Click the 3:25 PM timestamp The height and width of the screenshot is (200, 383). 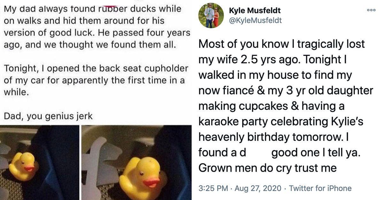point(213,188)
